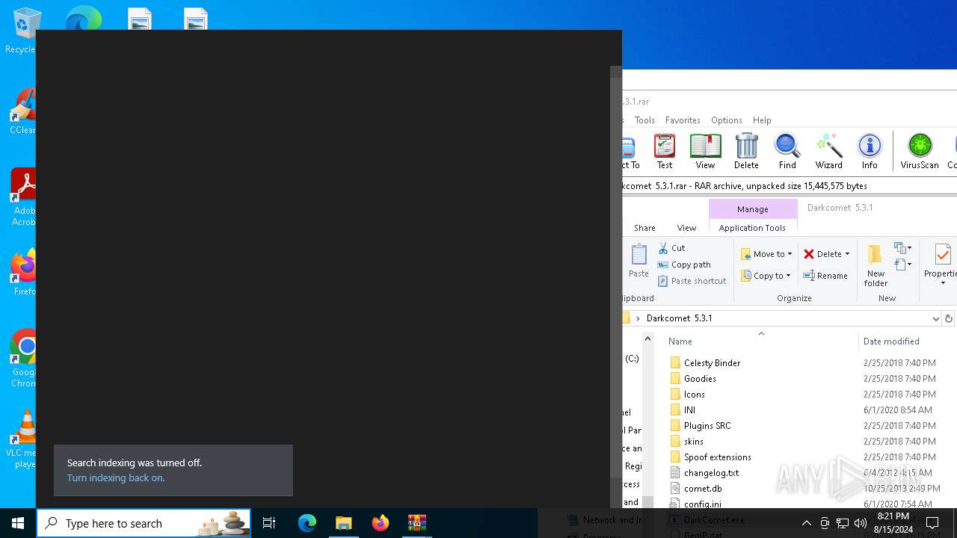The image size is (957, 538).
Task: Click the Darkcomet 5.3.1 address bar
Action: (781, 318)
